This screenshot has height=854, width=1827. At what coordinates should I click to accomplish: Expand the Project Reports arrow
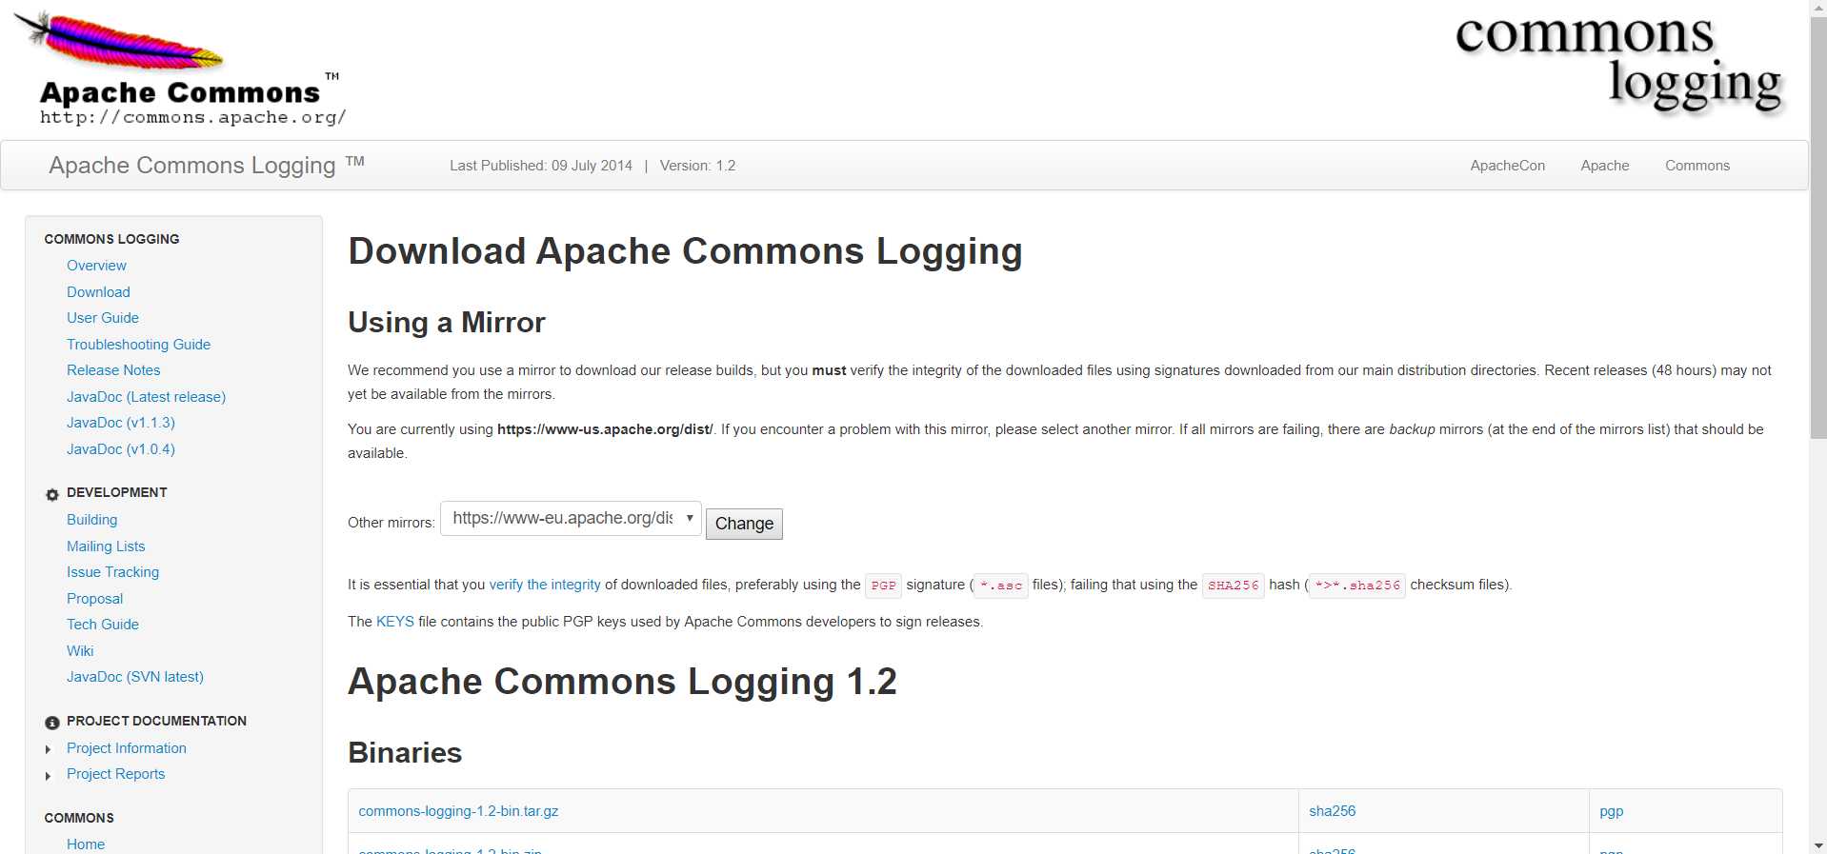pos(49,776)
